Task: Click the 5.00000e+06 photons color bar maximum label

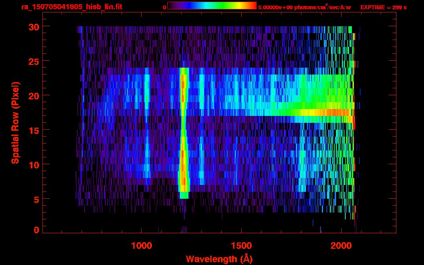Action: click(304, 7)
